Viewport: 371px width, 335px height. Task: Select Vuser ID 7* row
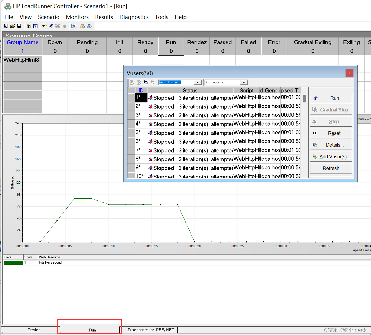[141, 150]
